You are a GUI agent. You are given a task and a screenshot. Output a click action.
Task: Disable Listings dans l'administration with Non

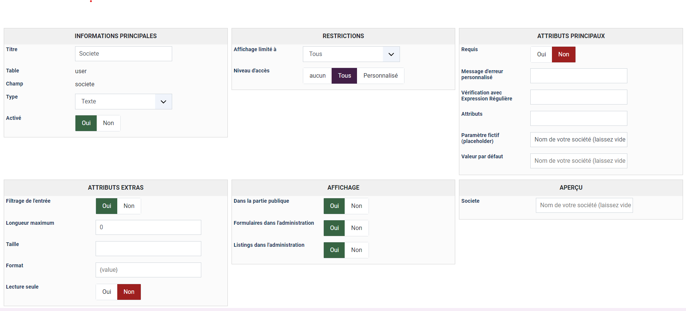coord(357,250)
